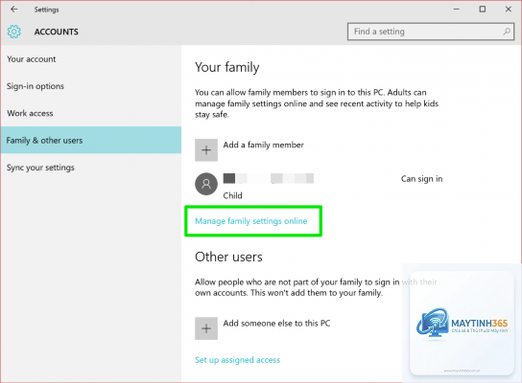
Task: Click the search magnifier icon
Action: pyautogui.click(x=507, y=32)
